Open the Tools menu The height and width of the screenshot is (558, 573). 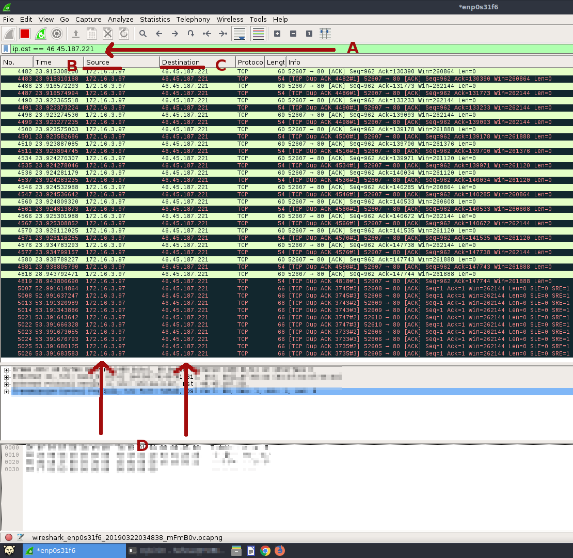tap(258, 20)
